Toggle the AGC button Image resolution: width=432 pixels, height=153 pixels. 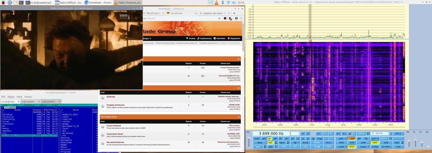270,143
